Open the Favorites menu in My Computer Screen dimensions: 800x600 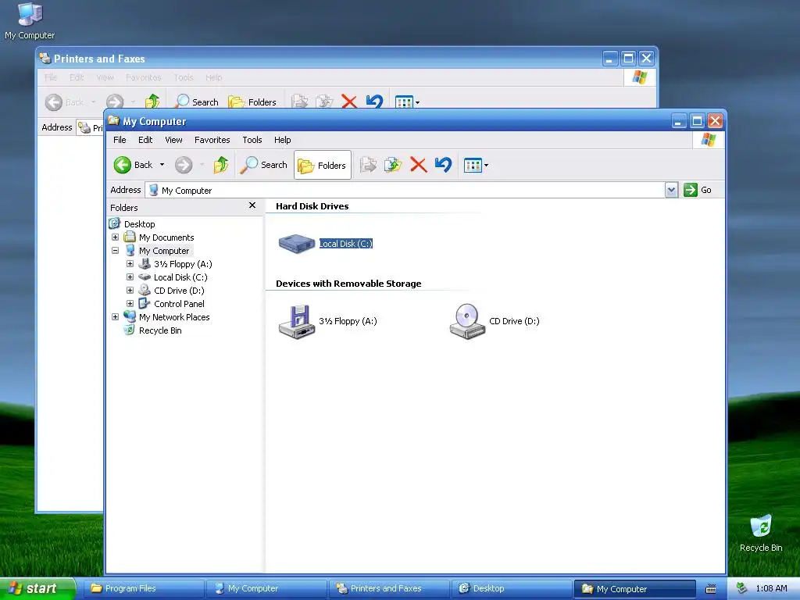pyautogui.click(x=212, y=140)
